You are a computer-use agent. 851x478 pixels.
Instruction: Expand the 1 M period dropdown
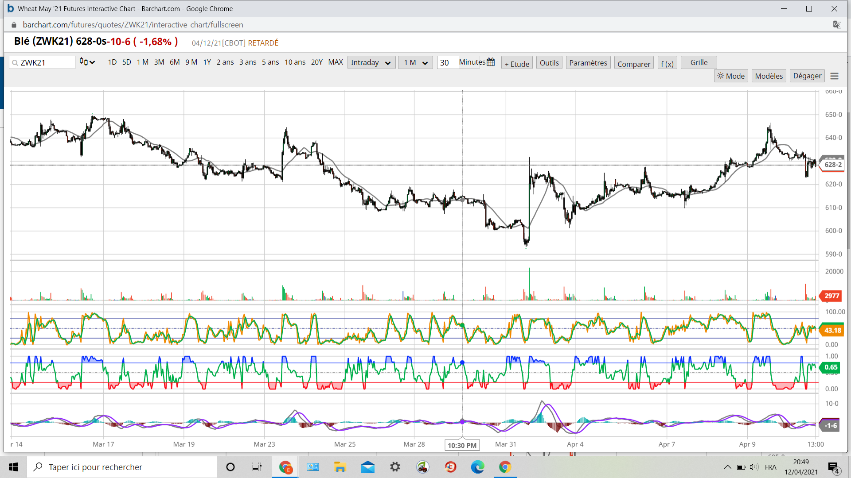(x=415, y=63)
